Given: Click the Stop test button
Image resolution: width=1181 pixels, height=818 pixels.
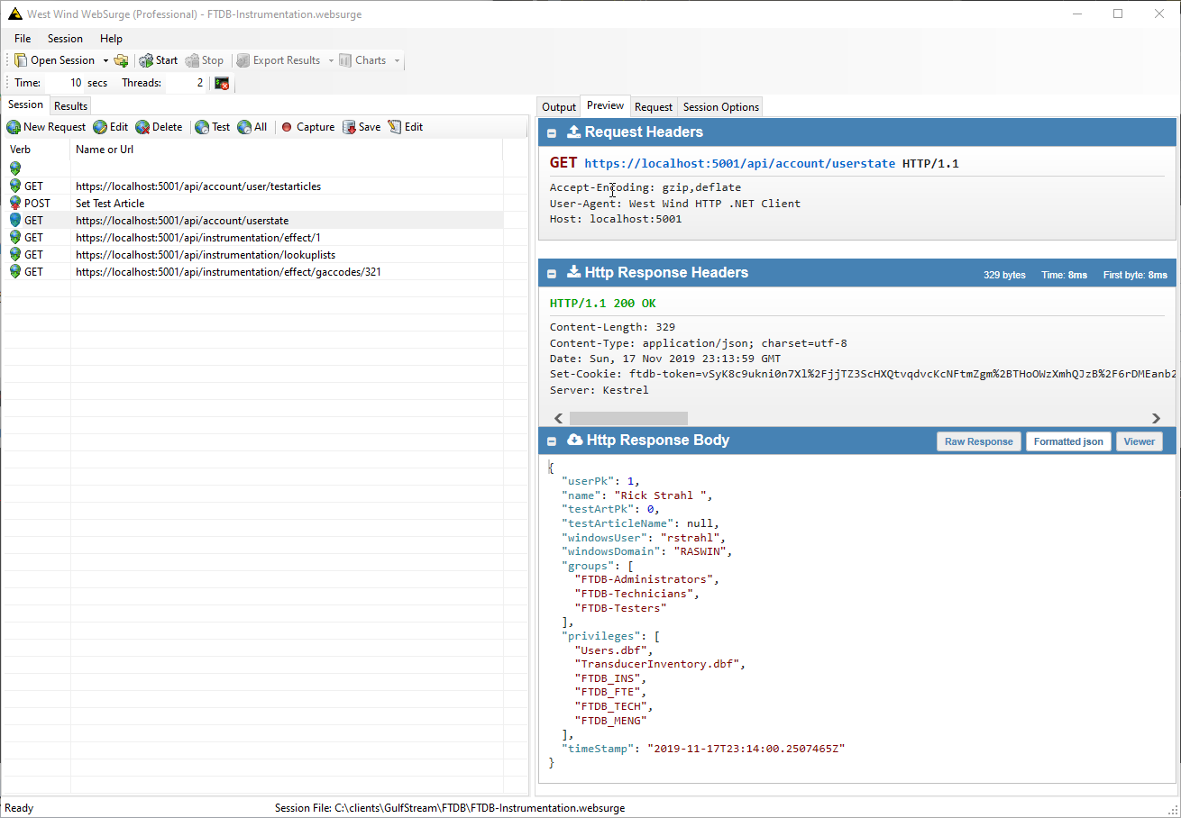Looking at the screenshot, I should [205, 60].
